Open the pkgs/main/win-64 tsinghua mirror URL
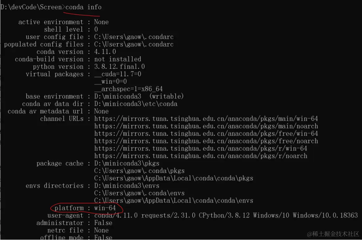 point(206,119)
